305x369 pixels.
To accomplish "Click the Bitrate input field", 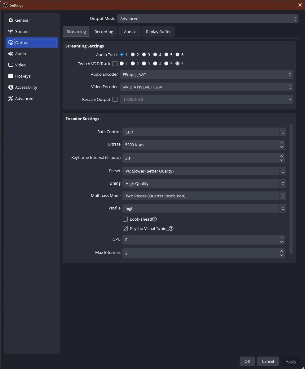I will [201, 145].
